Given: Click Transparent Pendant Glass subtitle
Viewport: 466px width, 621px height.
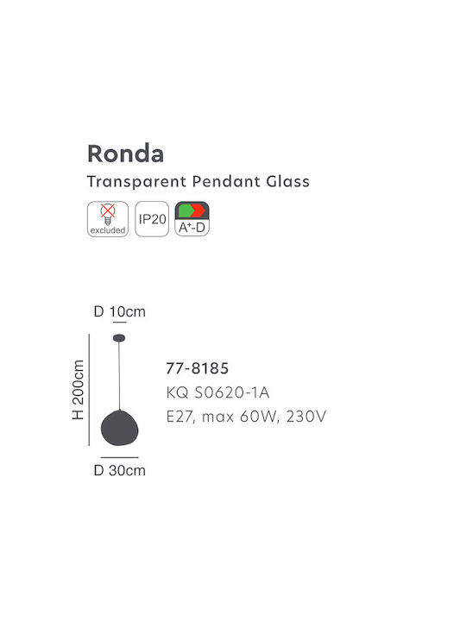Looking at the screenshot, I should 198,181.
